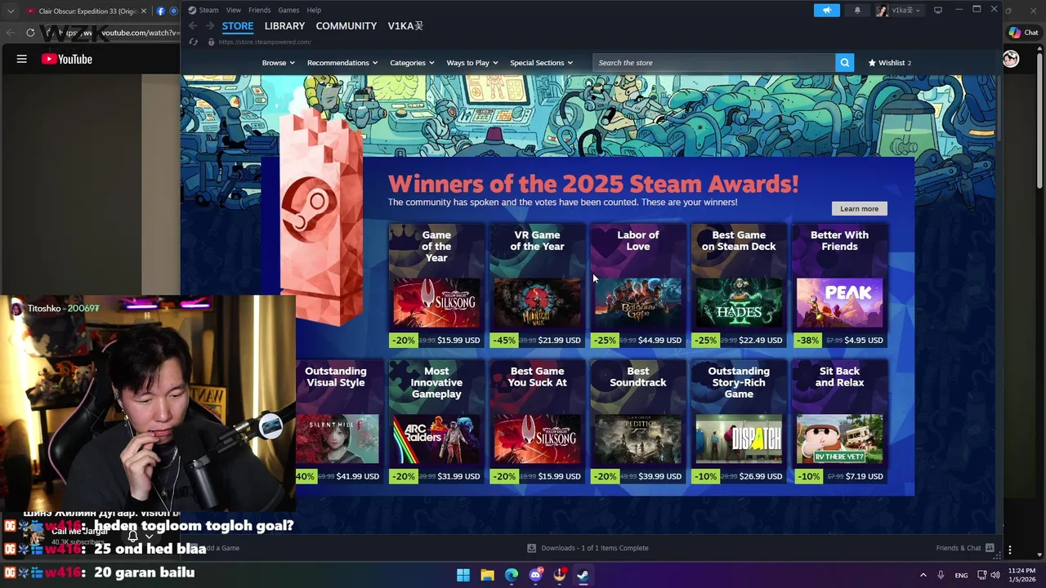
Task: Expand the Special Sections dropdown
Action: point(541,63)
